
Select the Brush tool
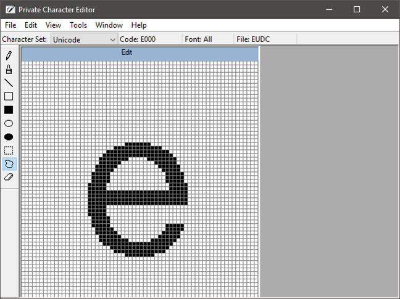(9, 69)
